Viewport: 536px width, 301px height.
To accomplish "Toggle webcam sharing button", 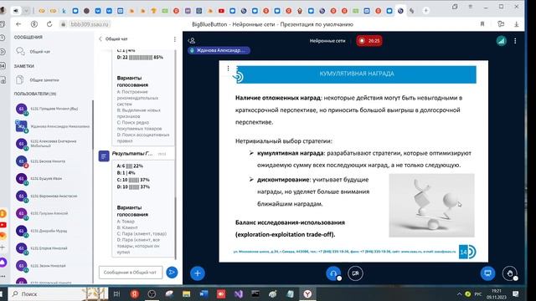I will pos(355,273).
